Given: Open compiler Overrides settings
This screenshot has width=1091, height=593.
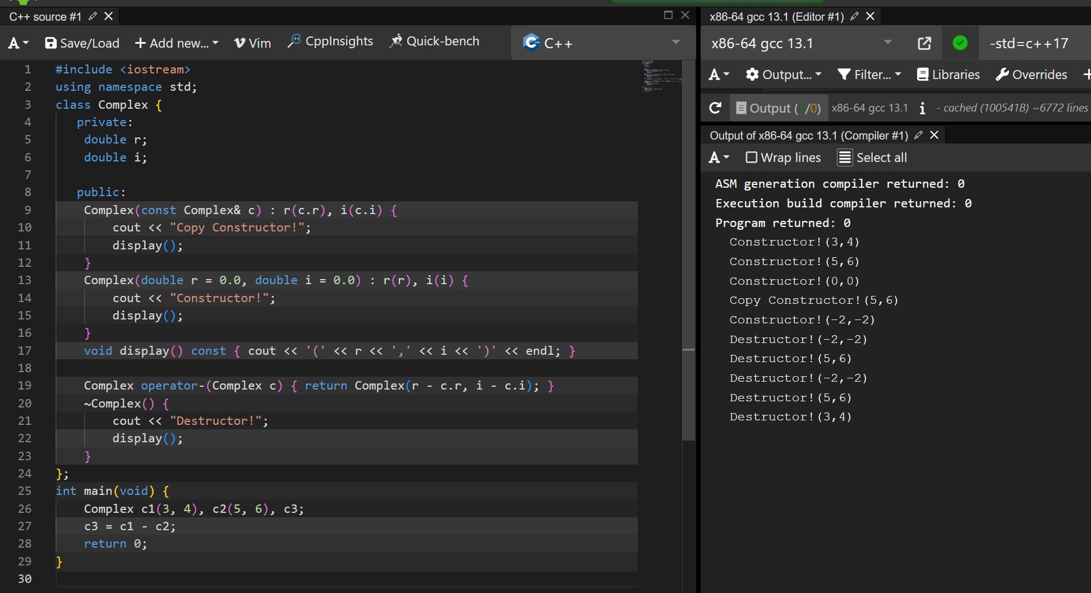Looking at the screenshot, I should coord(1031,75).
